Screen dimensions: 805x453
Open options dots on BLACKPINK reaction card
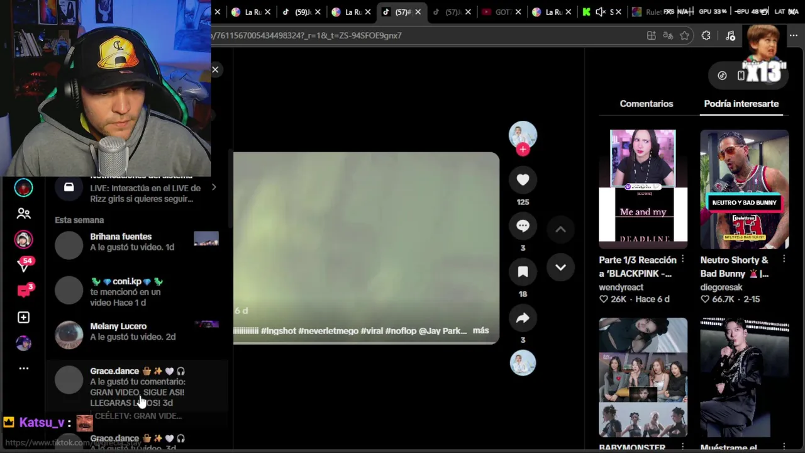pyautogui.click(x=682, y=259)
